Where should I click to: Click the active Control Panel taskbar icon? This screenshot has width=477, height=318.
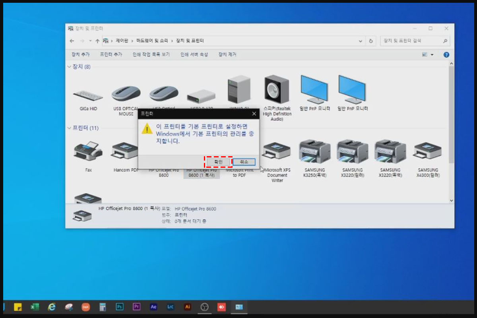(x=238, y=307)
